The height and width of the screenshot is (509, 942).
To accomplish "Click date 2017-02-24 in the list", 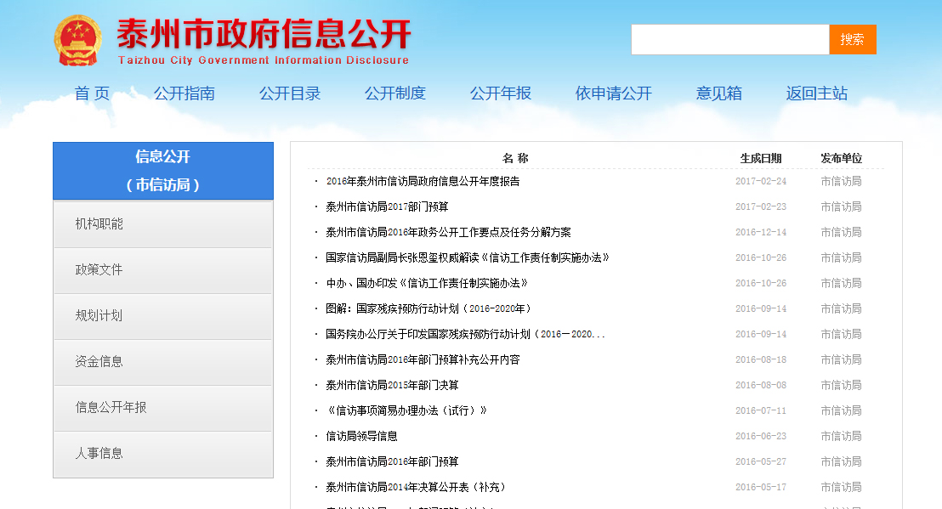I will point(761,181).
